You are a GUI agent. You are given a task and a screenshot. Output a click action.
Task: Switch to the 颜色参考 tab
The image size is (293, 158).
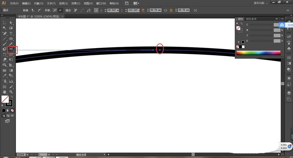251,19
